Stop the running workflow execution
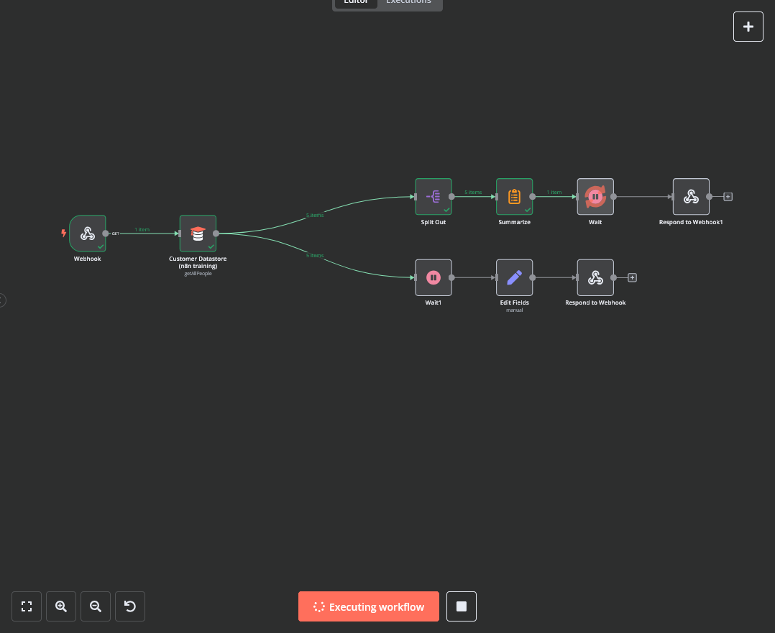The width and height of the screenshot is (775, 633). tap(461, 606)
